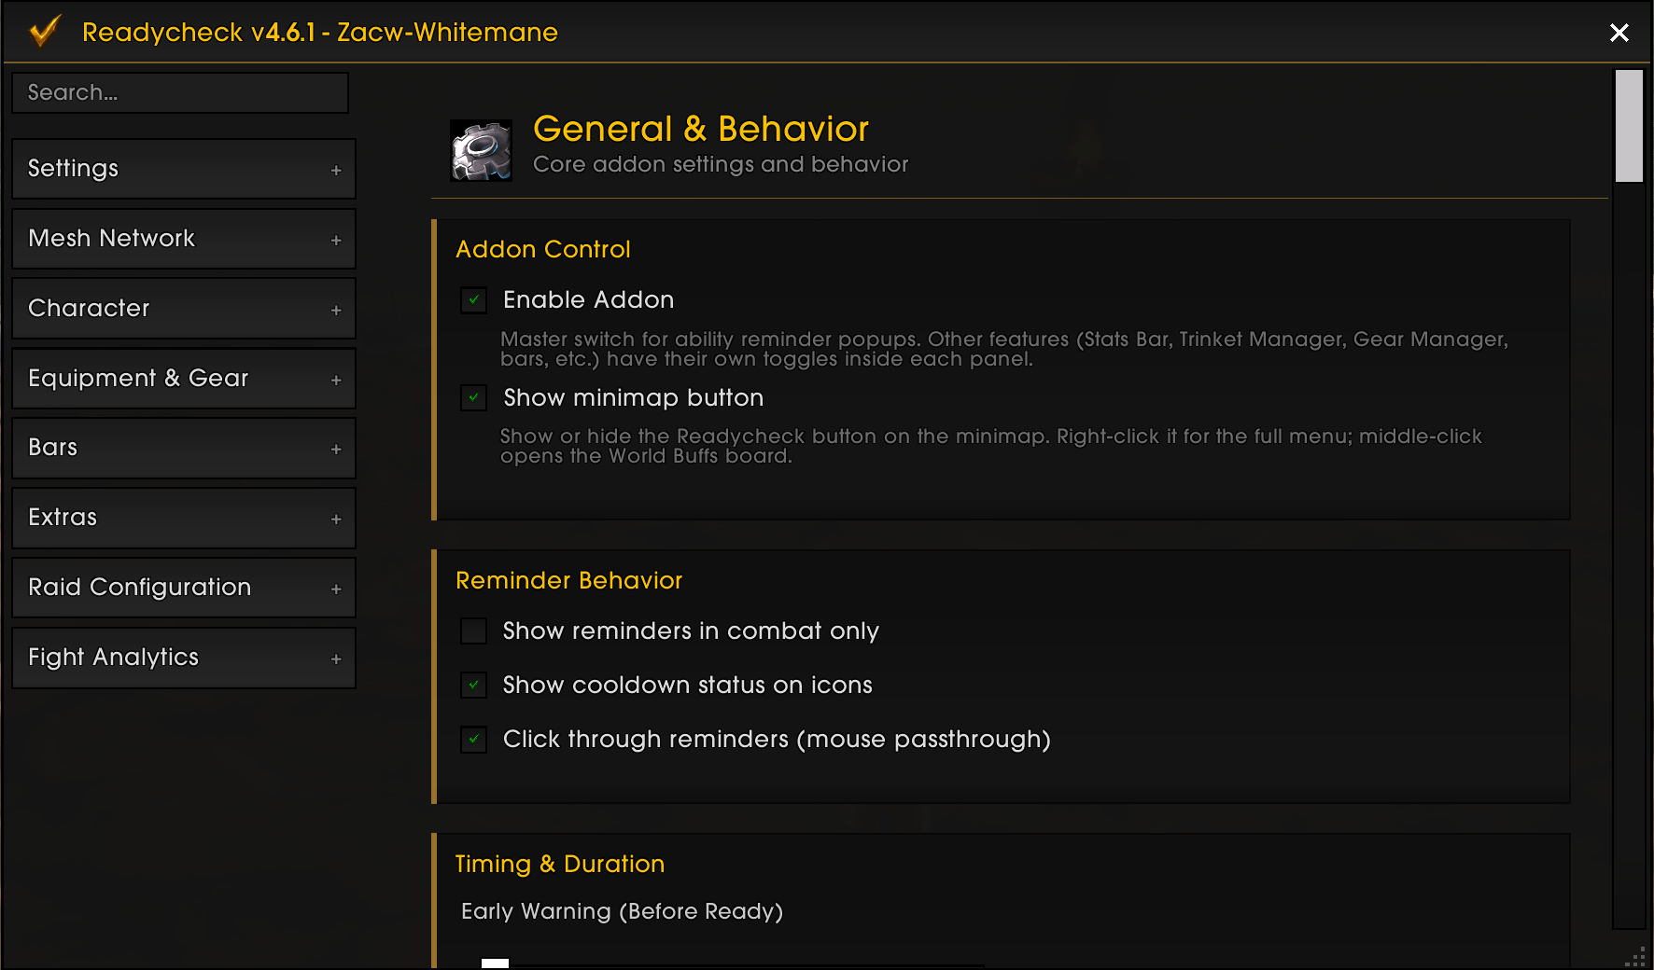Enable Show reminders in combat only
The image size is (1654, 970).
point(474,631)
